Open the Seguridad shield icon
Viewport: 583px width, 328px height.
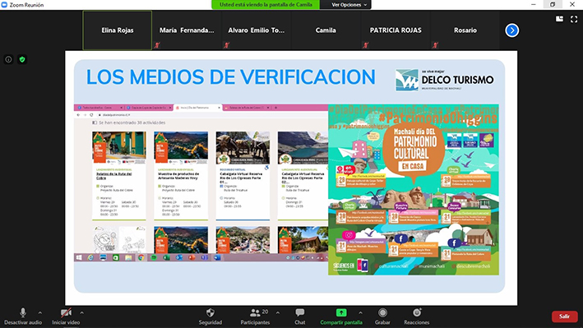pos(211,312)
